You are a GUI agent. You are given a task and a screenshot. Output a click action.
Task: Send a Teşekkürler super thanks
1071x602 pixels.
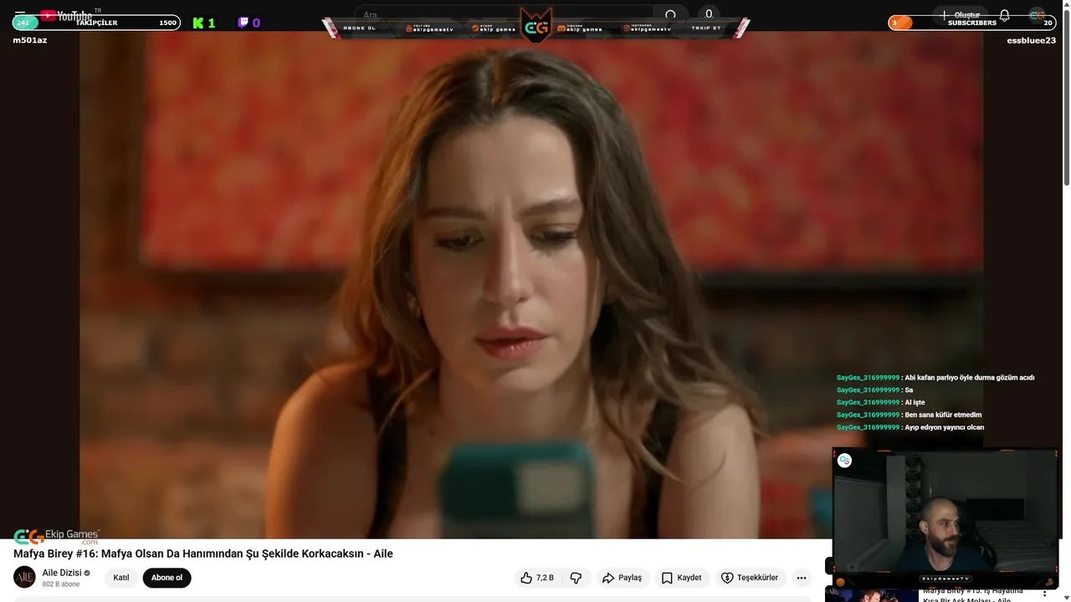click(x=750, y=578)
